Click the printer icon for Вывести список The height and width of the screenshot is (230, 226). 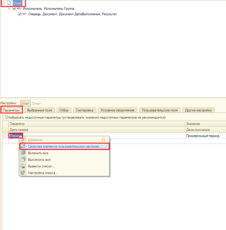tap(23, 166)
